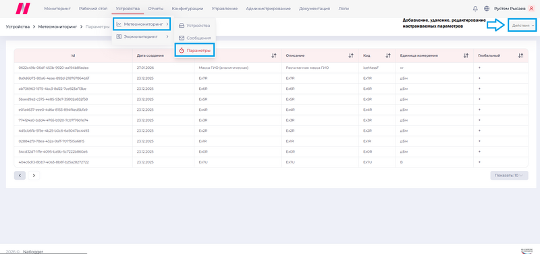The height and width of the screenshot is (254, 540).
Task: Click the Id starting with 774124a0
Action: pos(53,120)
